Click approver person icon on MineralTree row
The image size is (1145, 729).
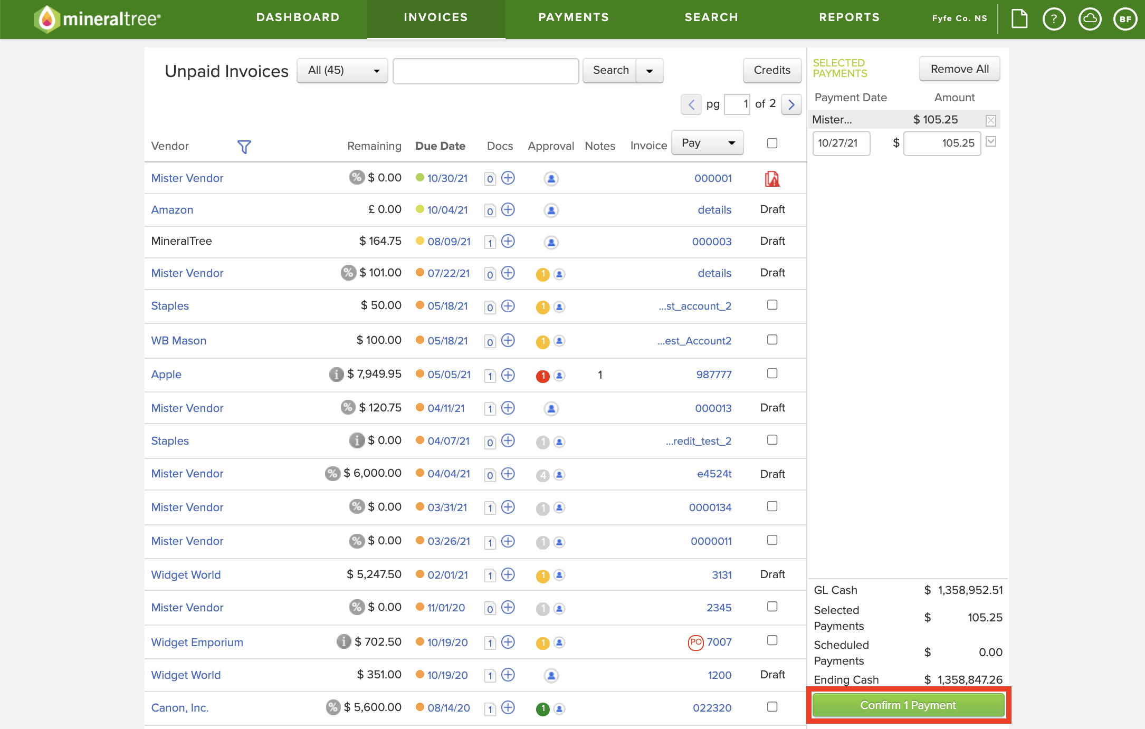point(551,242)
